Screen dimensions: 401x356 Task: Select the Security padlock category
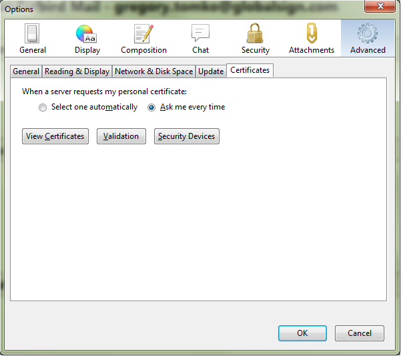(x=255, y=39)
